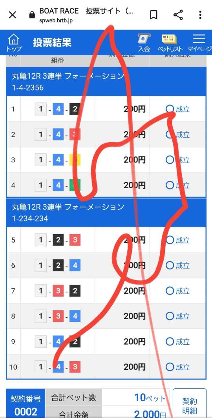This screenshot has height=418, width=212.
Task: Go to トップ home icon
Action: (x=14, y=43)
